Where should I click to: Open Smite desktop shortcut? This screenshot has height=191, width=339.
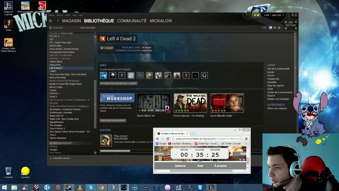point(8,25)
